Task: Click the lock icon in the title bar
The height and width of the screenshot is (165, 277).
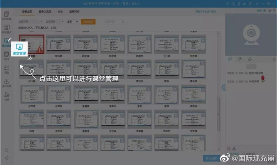Action: point(233,4)
